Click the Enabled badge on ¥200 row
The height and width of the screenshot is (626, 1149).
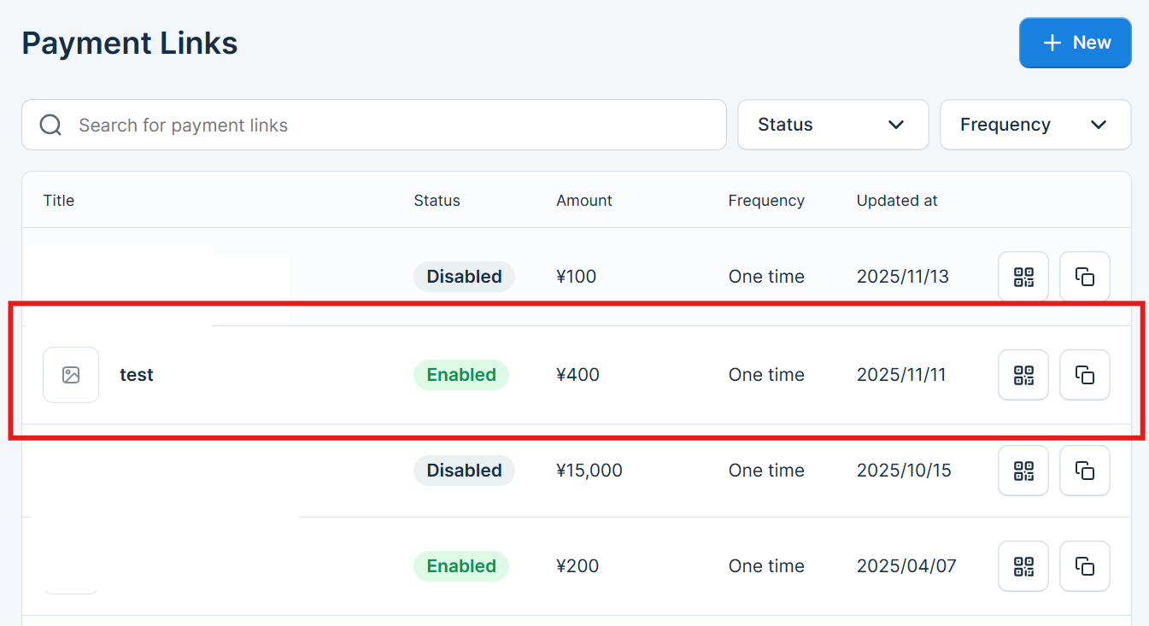coord(461,566)
